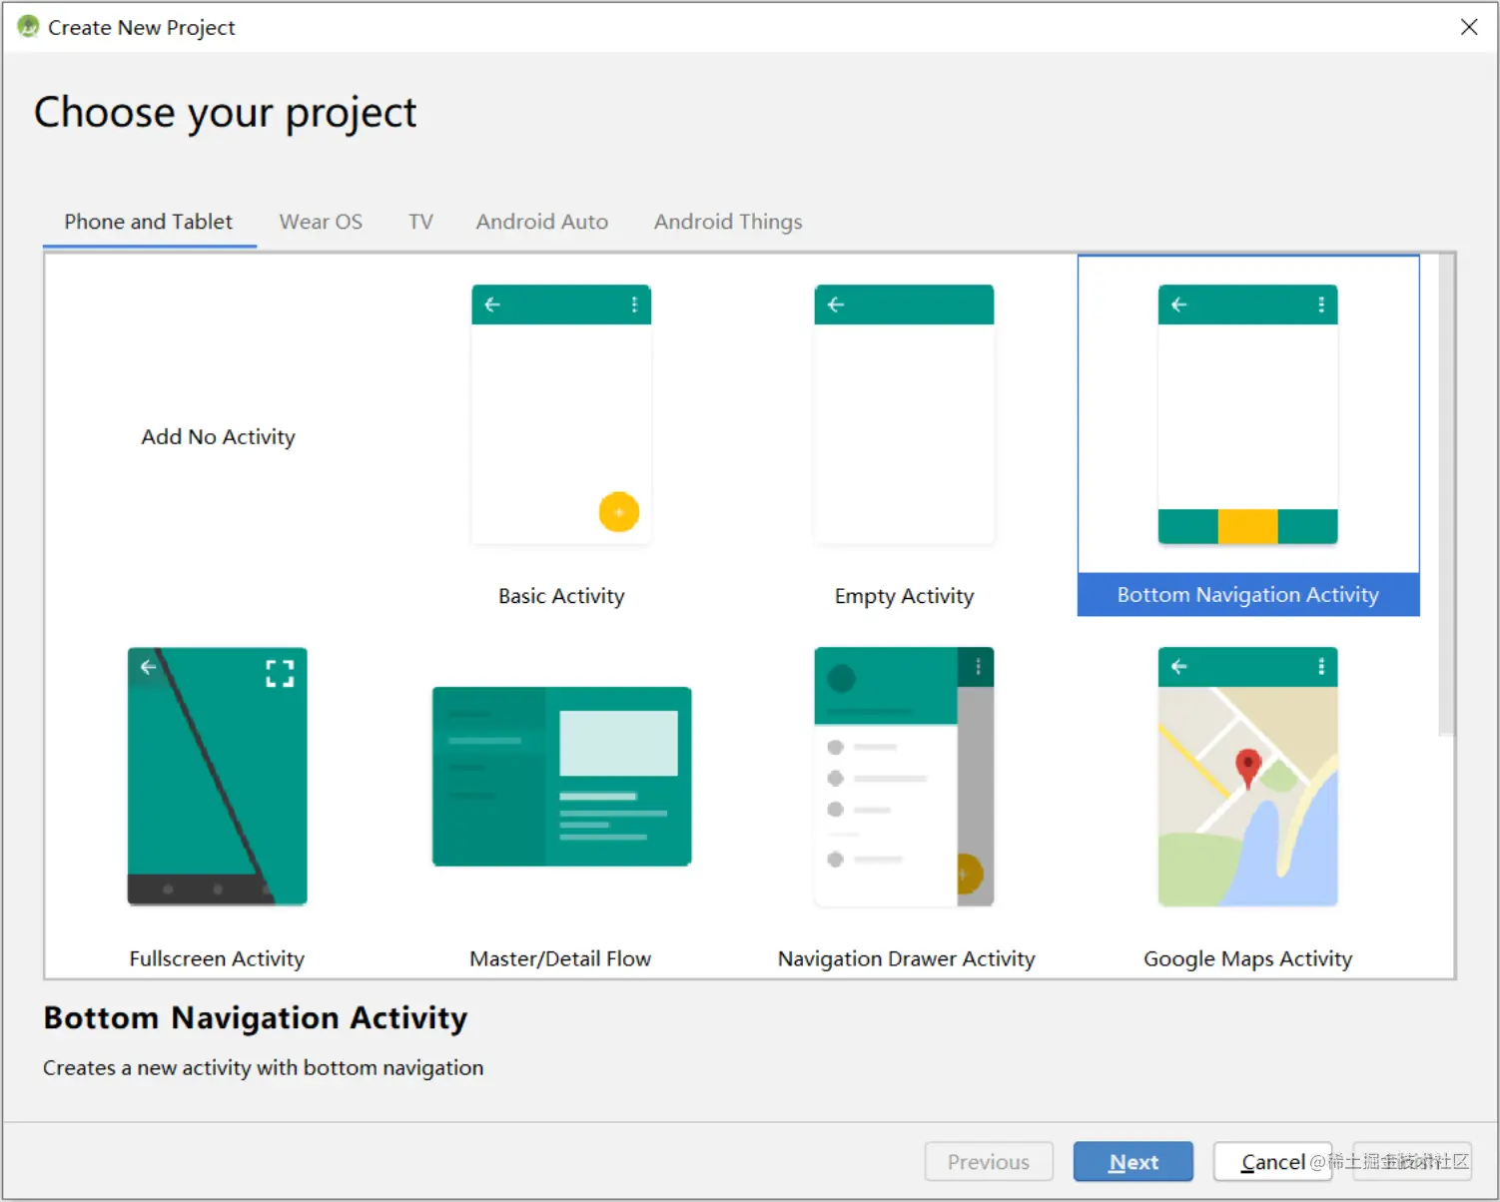Click the back arrow in Google Maps Activity preview
Image resolution: width=1500 pixels, height=1202 pixels.
click(x=1178, y=667)
